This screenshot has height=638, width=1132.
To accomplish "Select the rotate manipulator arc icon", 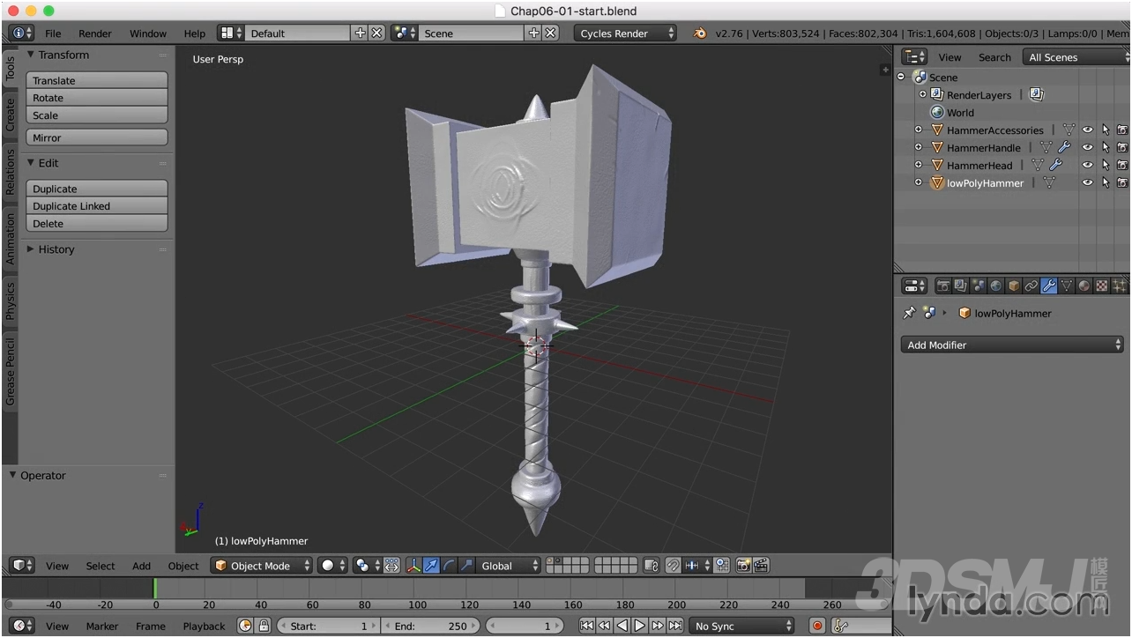I will point(449,566).
